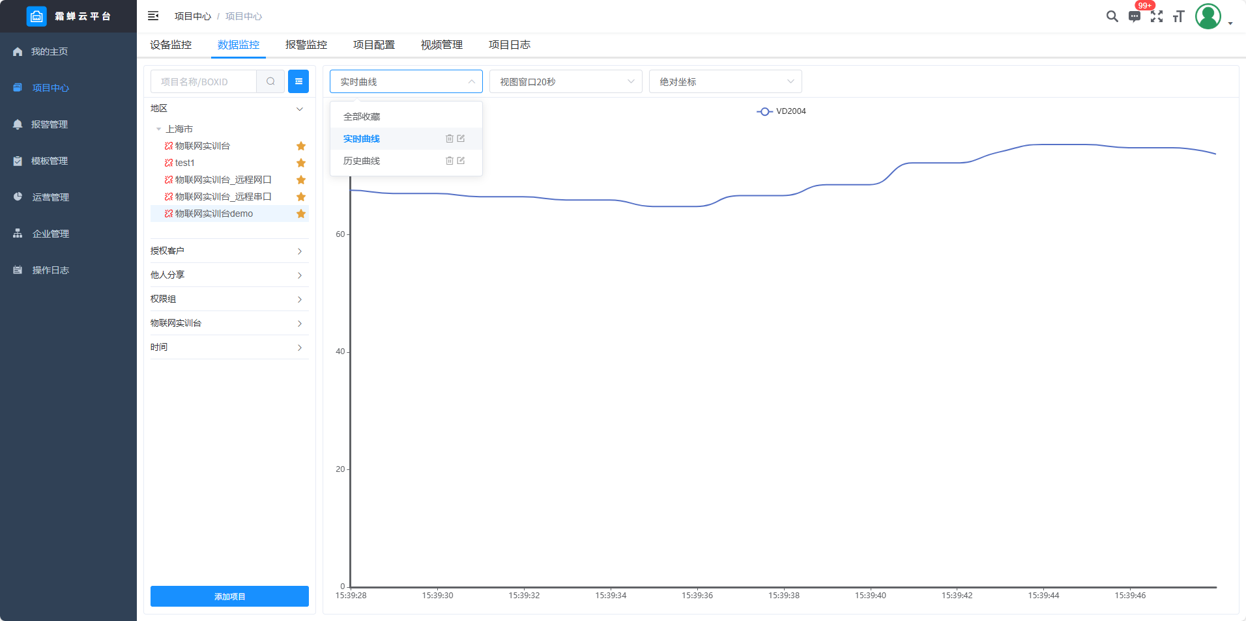This screenshot has width=1246, height=621.
Task: Open the messages icon with 99+ badge
Action: point(1135,17)
